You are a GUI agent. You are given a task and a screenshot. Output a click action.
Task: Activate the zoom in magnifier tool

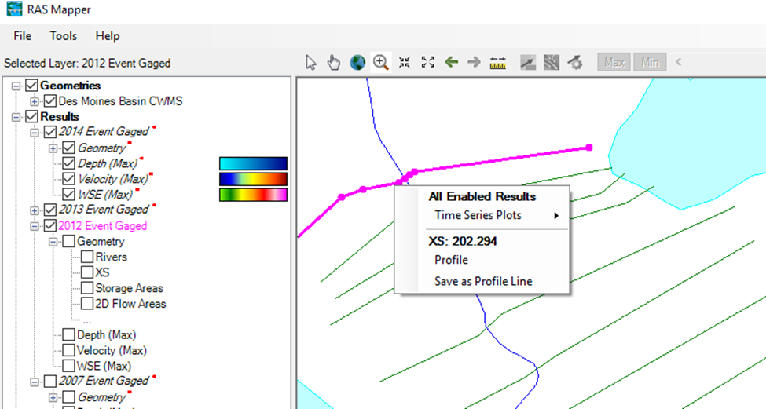click(x=380, y=63)
